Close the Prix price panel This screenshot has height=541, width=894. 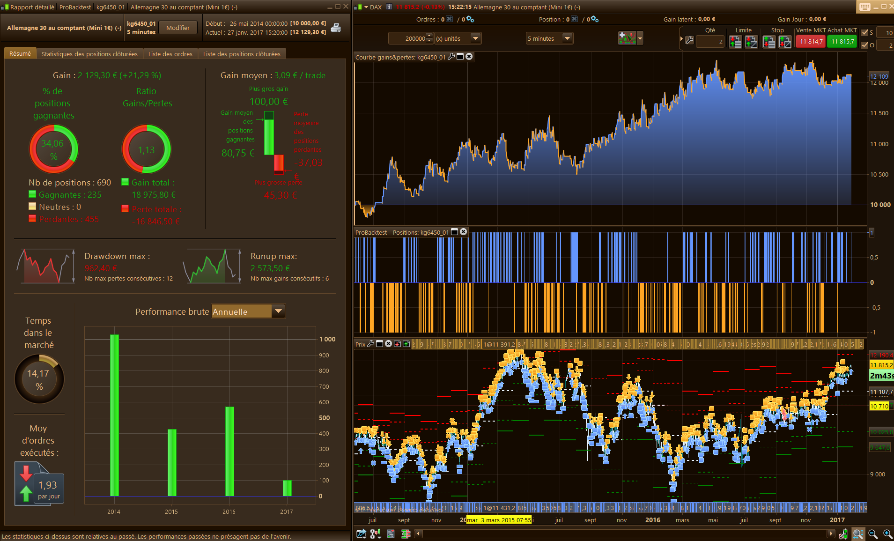pyautogui.click(x=388, y=344)
